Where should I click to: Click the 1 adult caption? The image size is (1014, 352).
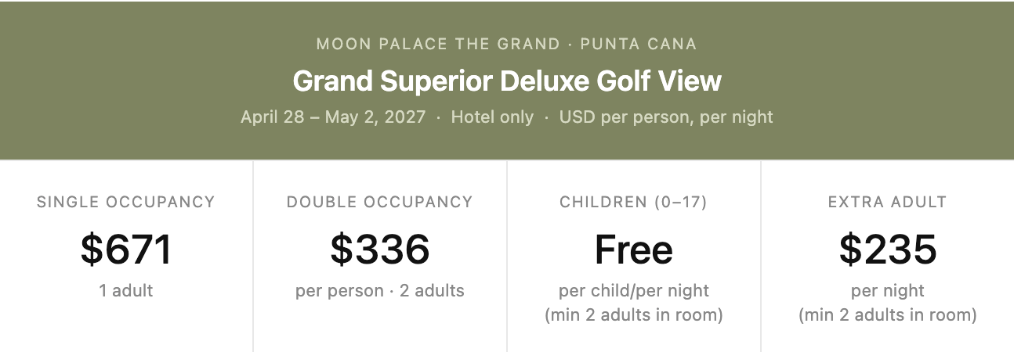[126, 291]
